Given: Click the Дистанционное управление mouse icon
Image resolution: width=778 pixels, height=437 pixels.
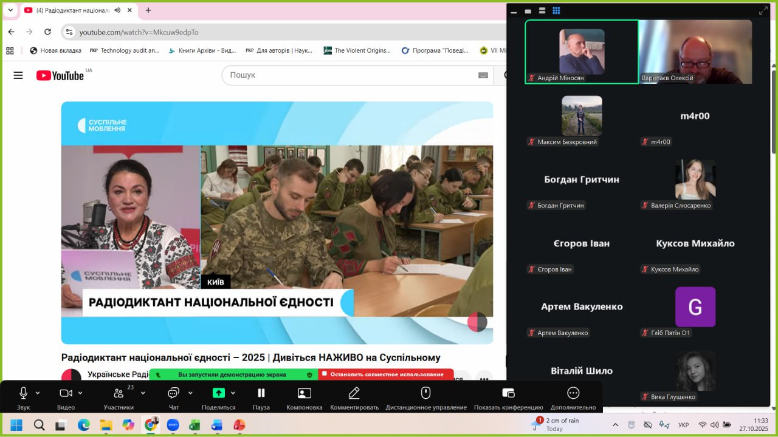Looking at the screenshot, I should pyautogui.click(x=425, y=393).
